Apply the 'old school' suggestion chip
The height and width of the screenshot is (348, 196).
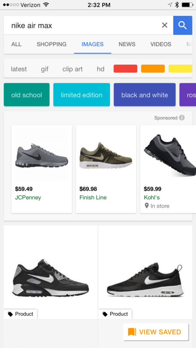coord(27,95)
